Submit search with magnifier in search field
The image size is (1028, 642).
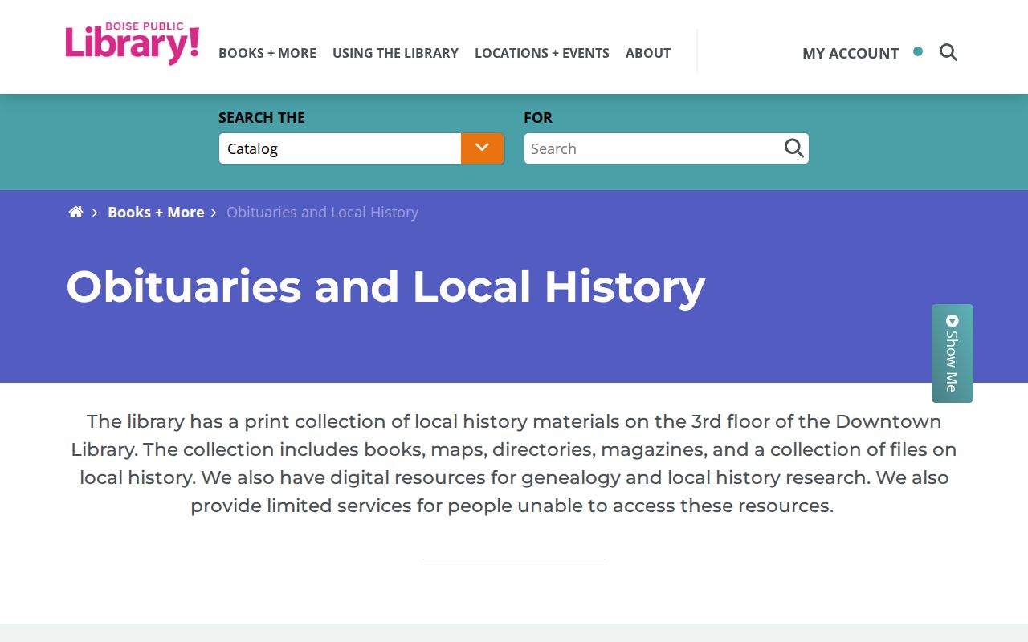pyautogui.click(x=793, y=148)
